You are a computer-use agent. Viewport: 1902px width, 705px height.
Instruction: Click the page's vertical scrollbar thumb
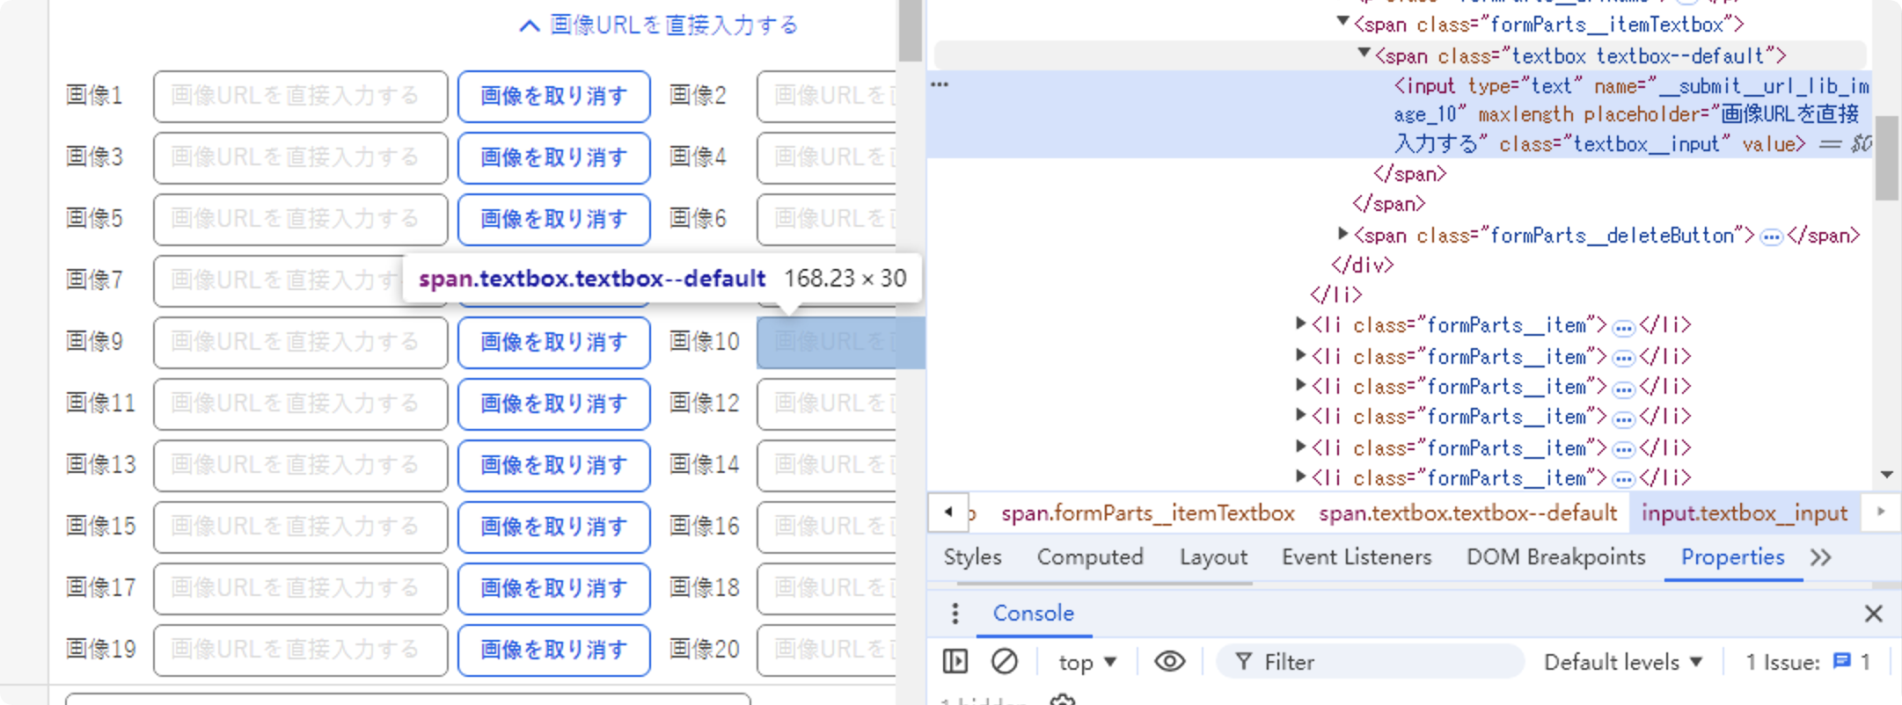[910, 31]
